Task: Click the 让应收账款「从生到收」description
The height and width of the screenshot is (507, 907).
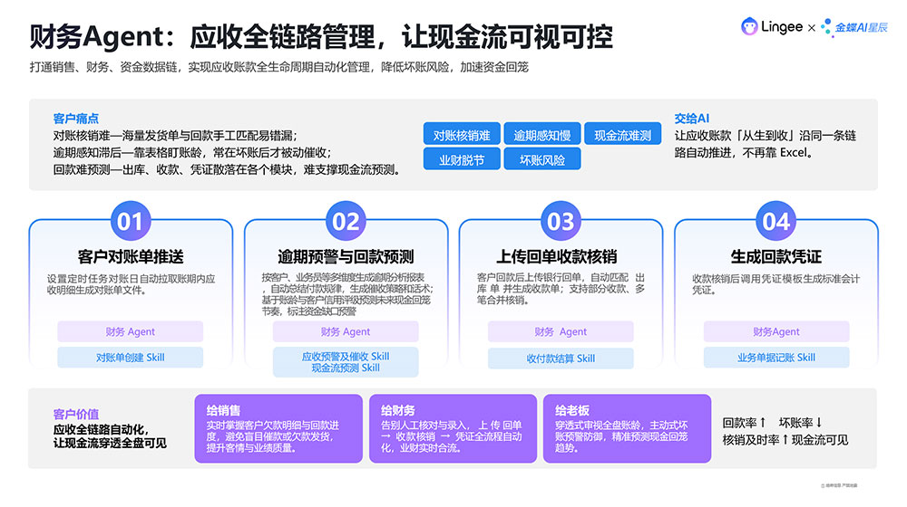Action: coord(765,144)
